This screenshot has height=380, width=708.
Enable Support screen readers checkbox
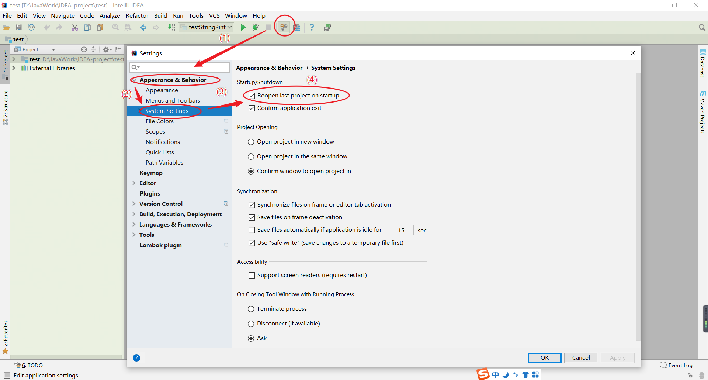click(251, 275)
